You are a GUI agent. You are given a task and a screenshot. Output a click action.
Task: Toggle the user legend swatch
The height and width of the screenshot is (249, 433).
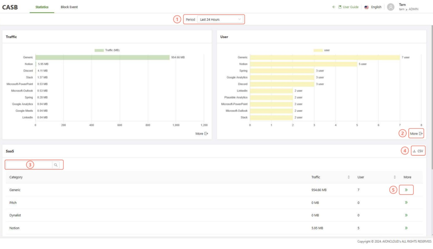click(318, 50)
